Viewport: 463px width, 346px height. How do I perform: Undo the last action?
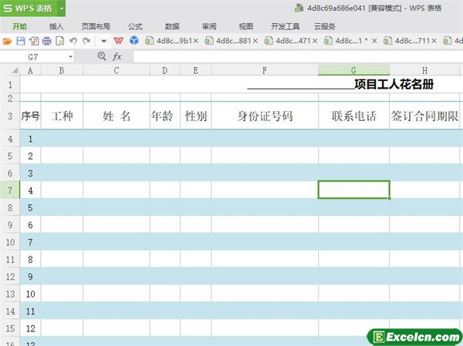tap(73, 40)
